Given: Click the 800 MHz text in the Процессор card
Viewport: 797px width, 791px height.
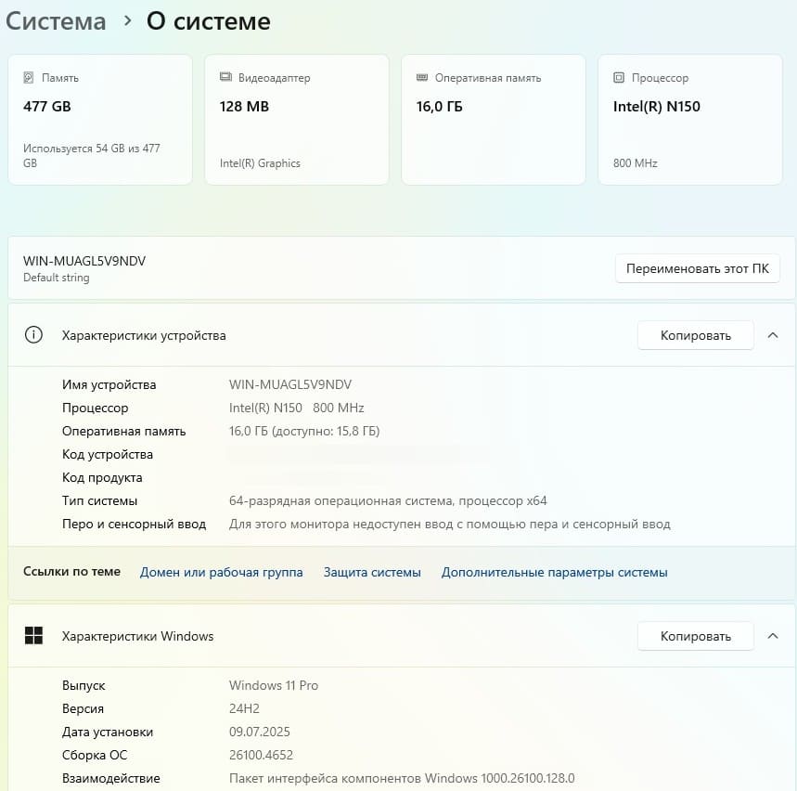Looking at the screenshot, I should point(635,163).
